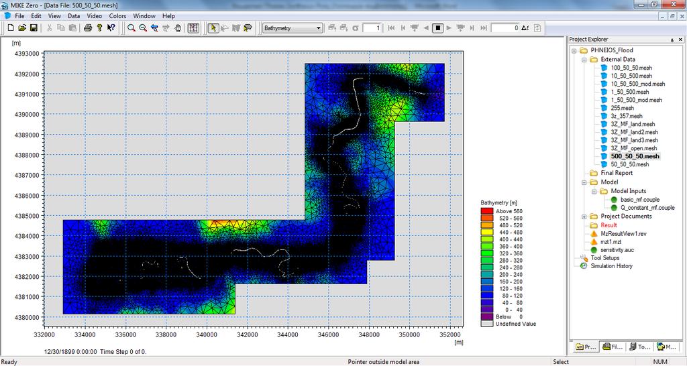Click the delta t time step icon
Viewport: 687px width, 366px height.
(525, 28)
